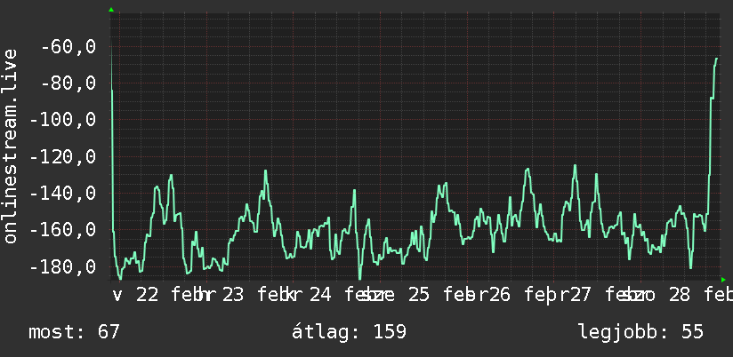
Task: Click the 'most: 67' statistic
Action: 75,332
